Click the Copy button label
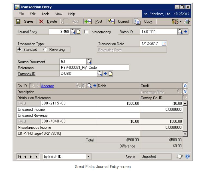This screenshot has height=172, width=204. tap(148, 22)
